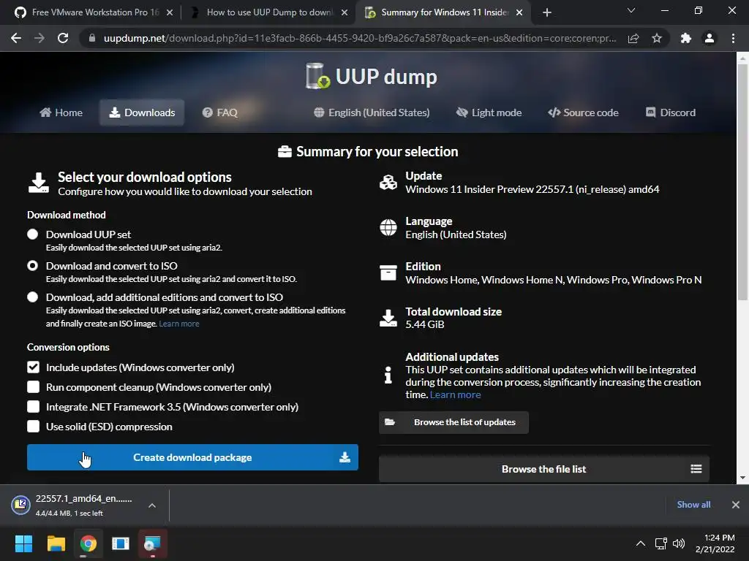Enable Run component cleanup checkbox
Screen dimensions: 749x561
click(33, 387)
